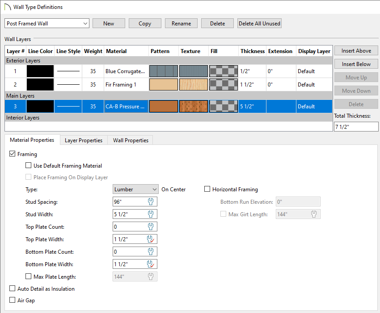Image resolution: width=380 pixels, height=313 pixels.
Task: Open the Wall Properties tab
Action: [130, 140]
